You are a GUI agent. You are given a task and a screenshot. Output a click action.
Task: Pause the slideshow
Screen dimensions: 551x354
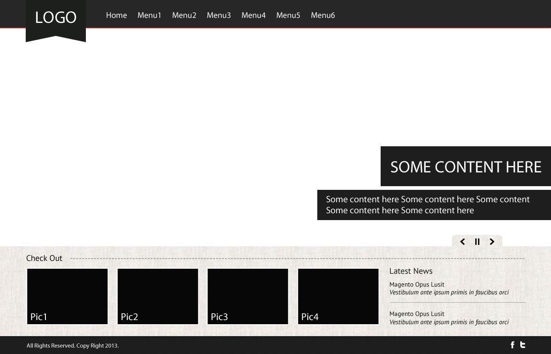tap(477, 242)
